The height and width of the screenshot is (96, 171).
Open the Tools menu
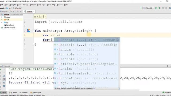coord(49,5)
